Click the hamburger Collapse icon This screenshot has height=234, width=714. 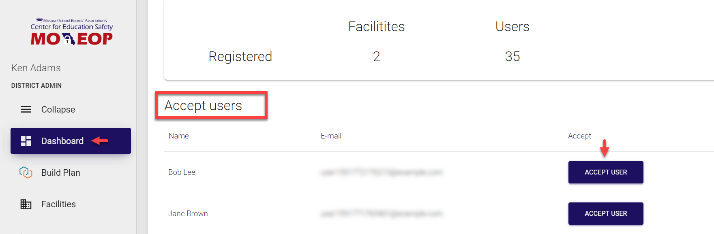[x=26, y=109]
